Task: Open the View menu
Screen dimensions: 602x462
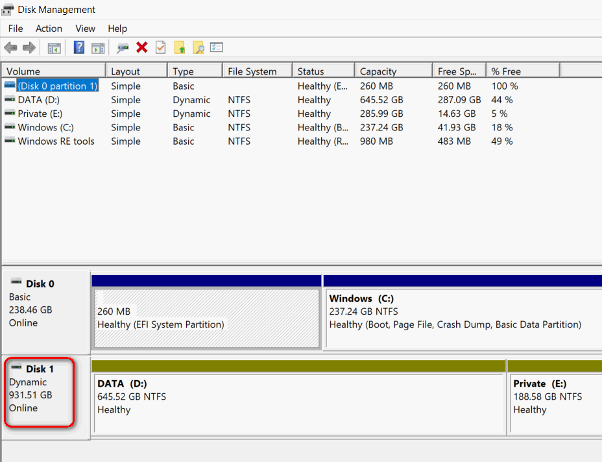Action: pos(85,29)
